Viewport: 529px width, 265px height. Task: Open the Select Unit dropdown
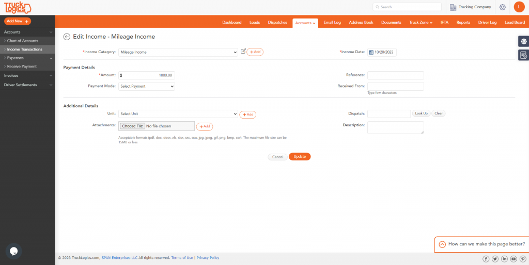pos(178,114)
